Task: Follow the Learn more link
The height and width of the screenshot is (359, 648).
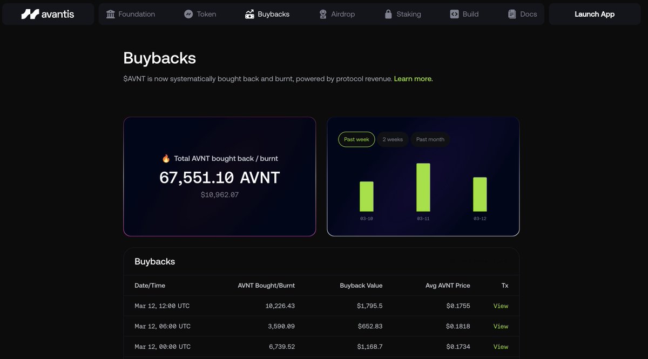Action: pyautogui.click(x=414, y=79)
